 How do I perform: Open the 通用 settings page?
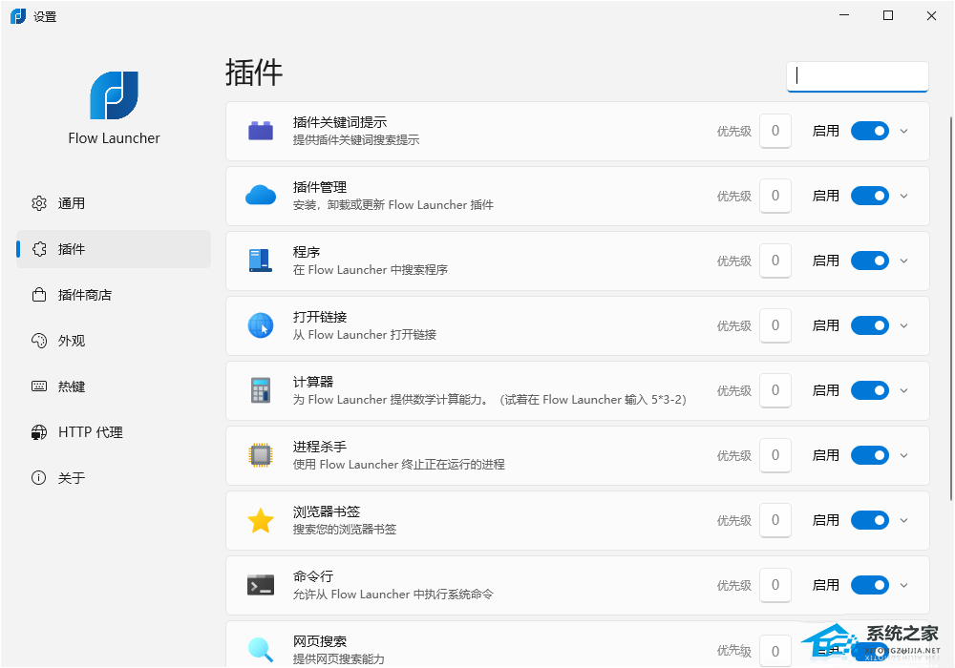point(114,203)
